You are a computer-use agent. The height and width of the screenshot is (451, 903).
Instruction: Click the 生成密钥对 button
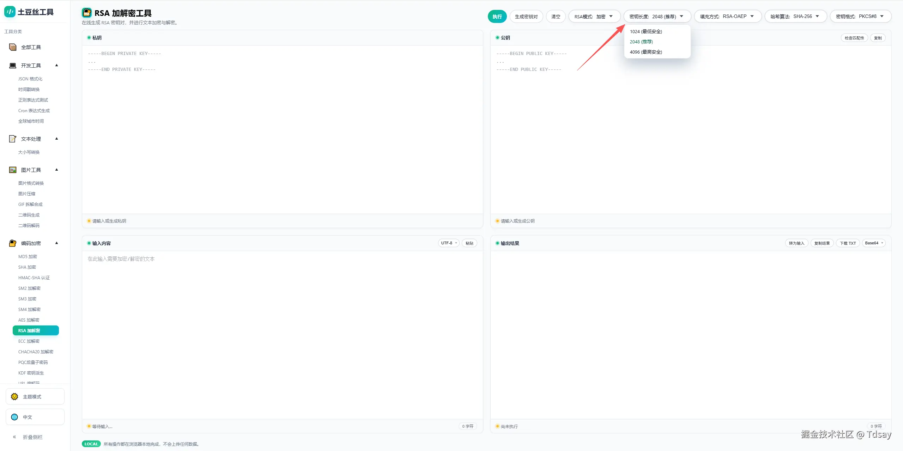(x=526, y=17)
